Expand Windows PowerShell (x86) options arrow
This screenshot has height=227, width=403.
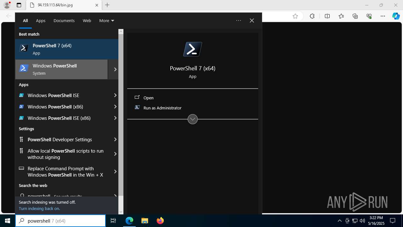click(x=115, y=107)
